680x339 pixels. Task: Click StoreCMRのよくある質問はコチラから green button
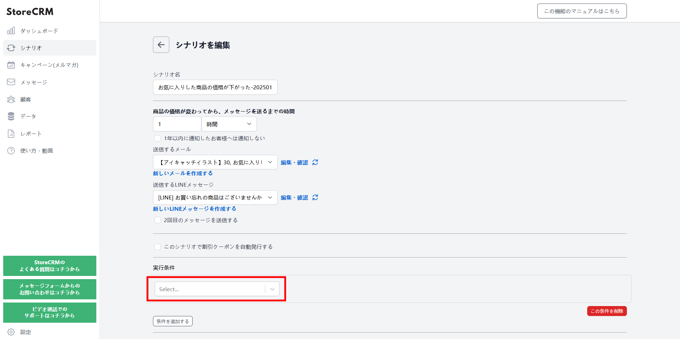pos(50,266)
